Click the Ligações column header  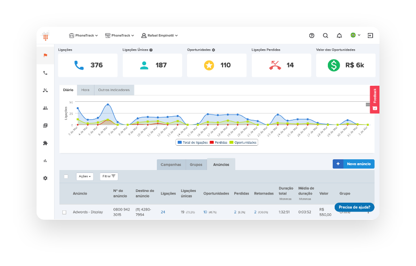coord(168,193)
